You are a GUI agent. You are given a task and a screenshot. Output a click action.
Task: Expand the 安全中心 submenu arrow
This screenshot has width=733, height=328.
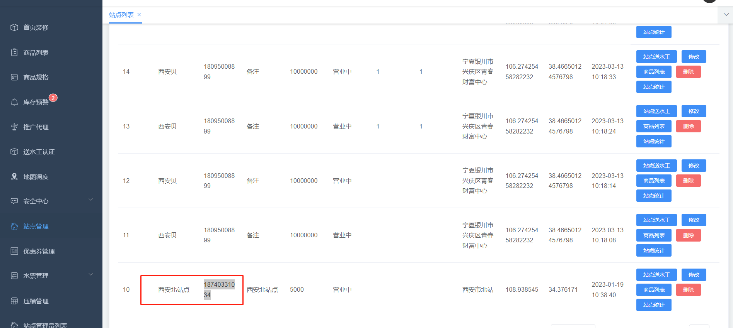click(x=91, y=200)
